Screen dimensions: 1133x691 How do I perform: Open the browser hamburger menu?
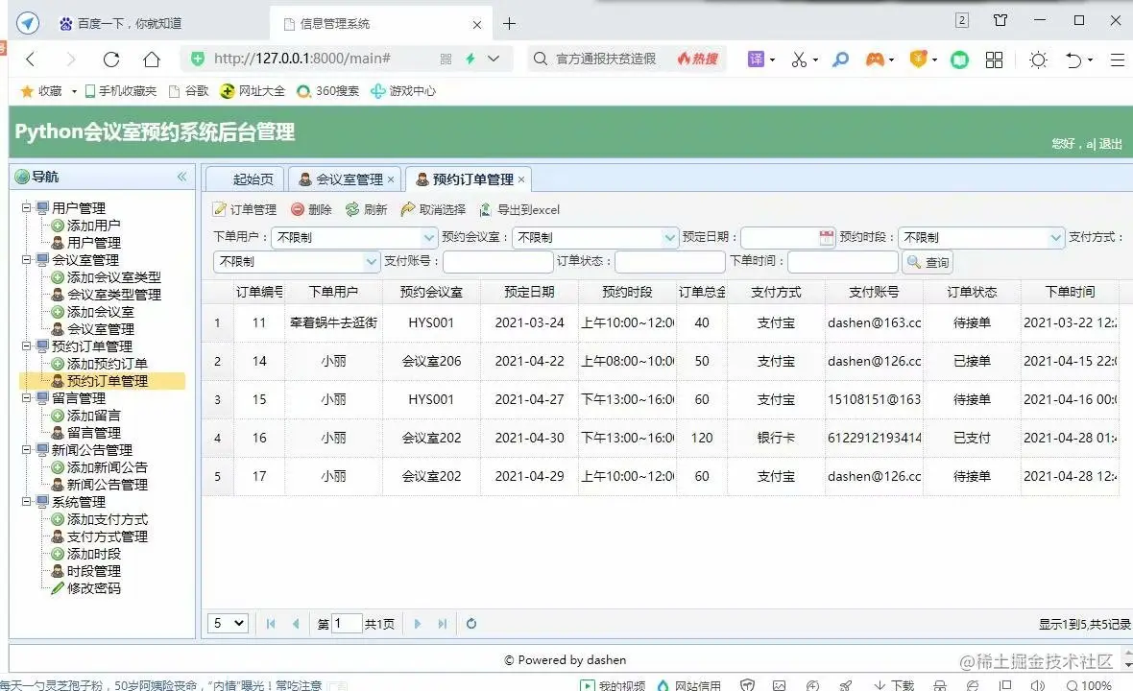(1117, 60)
